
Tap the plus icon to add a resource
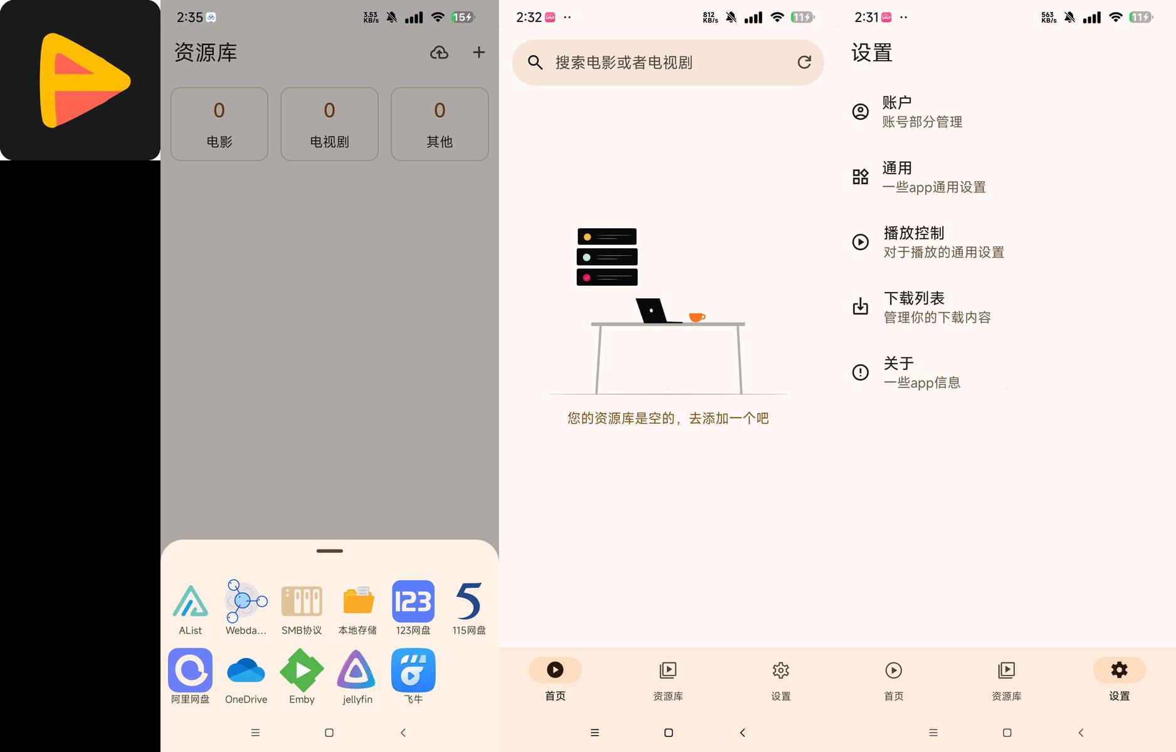coord(479,52)
